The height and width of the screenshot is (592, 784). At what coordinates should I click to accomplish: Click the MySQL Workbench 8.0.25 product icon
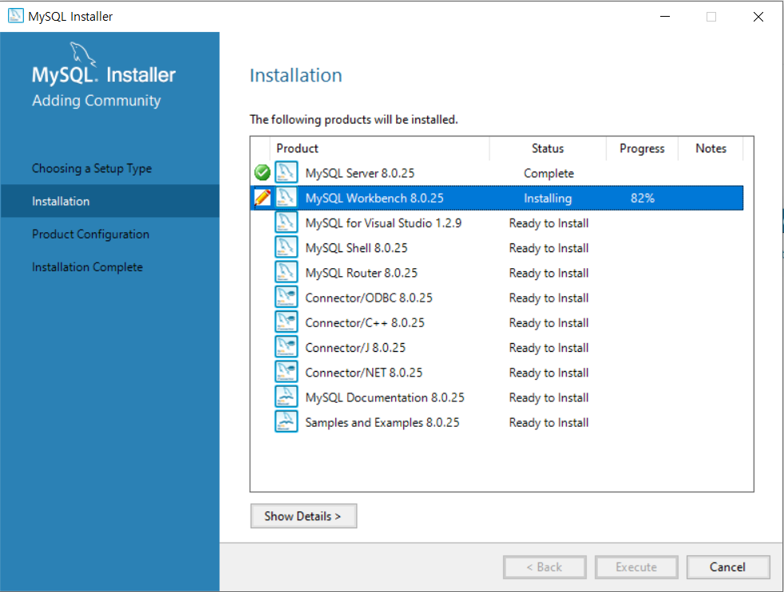click(x=286, y=197)
